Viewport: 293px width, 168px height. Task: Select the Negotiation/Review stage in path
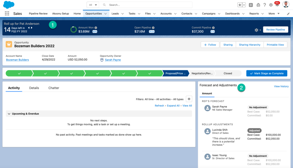pos(202,73)
